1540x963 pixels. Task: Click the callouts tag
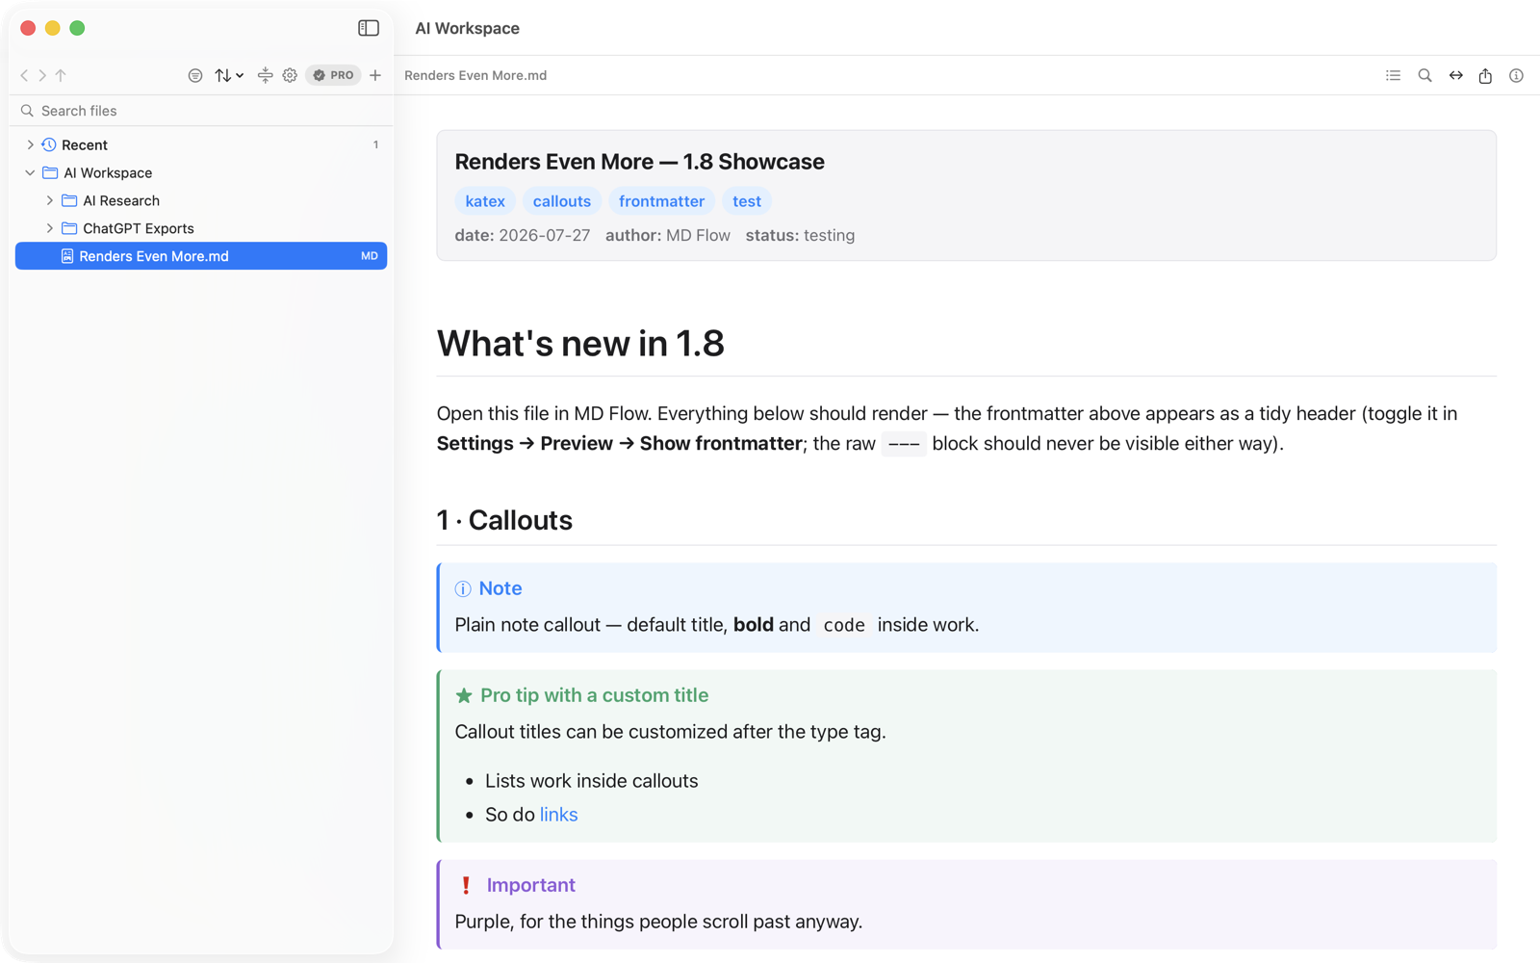coord(562,201)
